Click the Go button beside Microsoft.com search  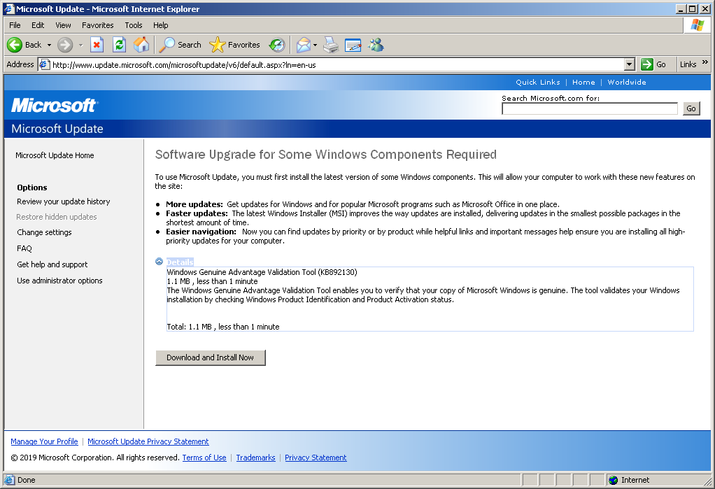click(x=691, y=108)
